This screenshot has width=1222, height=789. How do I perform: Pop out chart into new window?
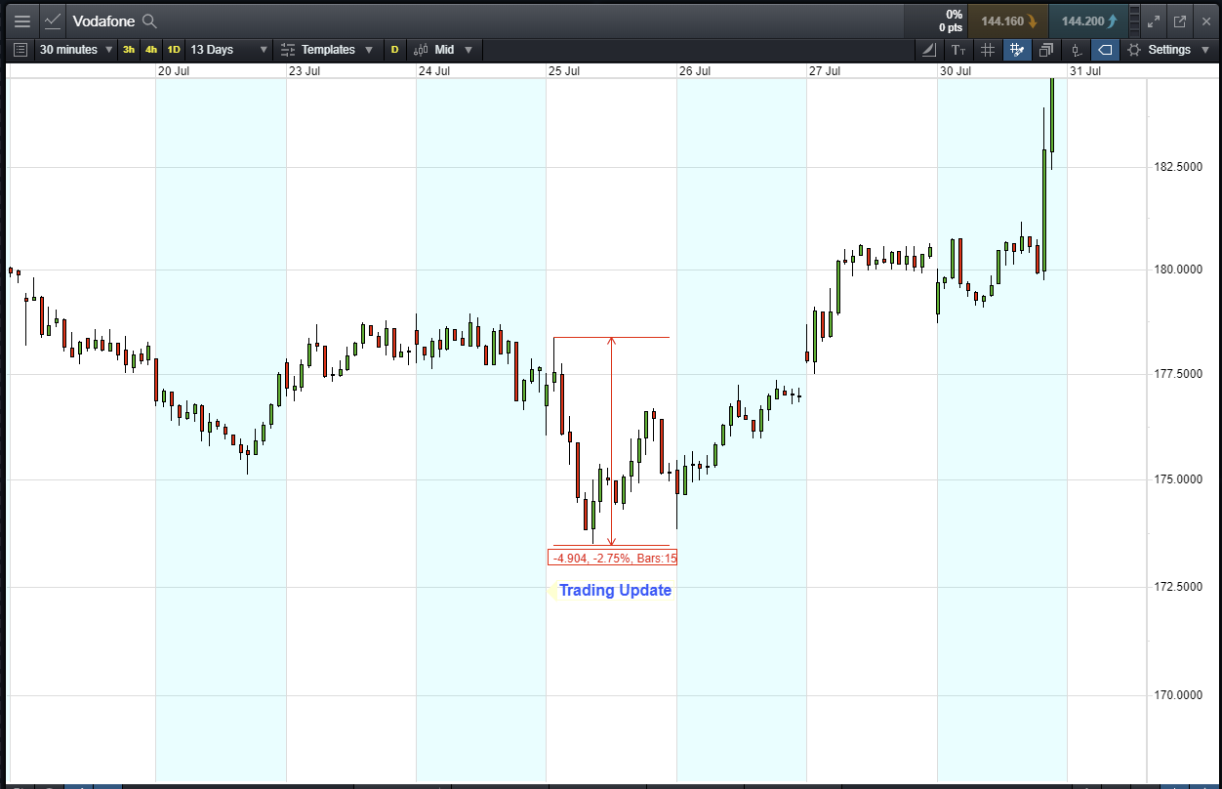tap(1179, 21)
